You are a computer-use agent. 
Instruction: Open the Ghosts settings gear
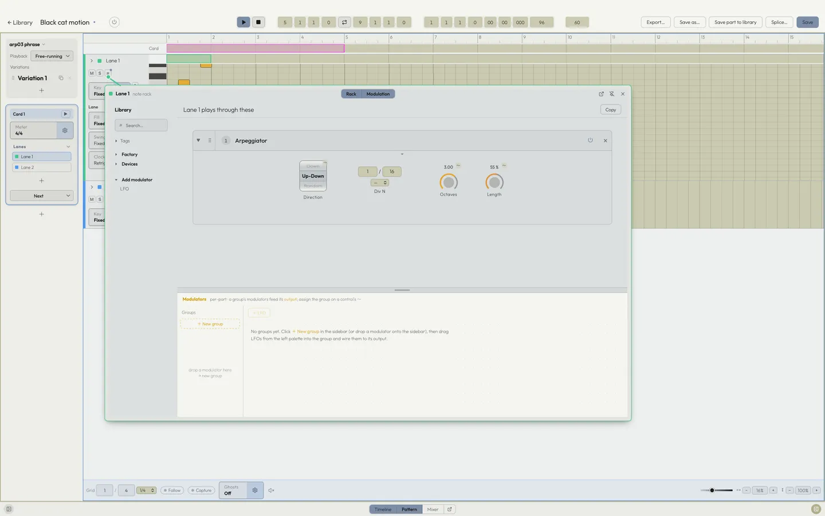pos(255,490)
